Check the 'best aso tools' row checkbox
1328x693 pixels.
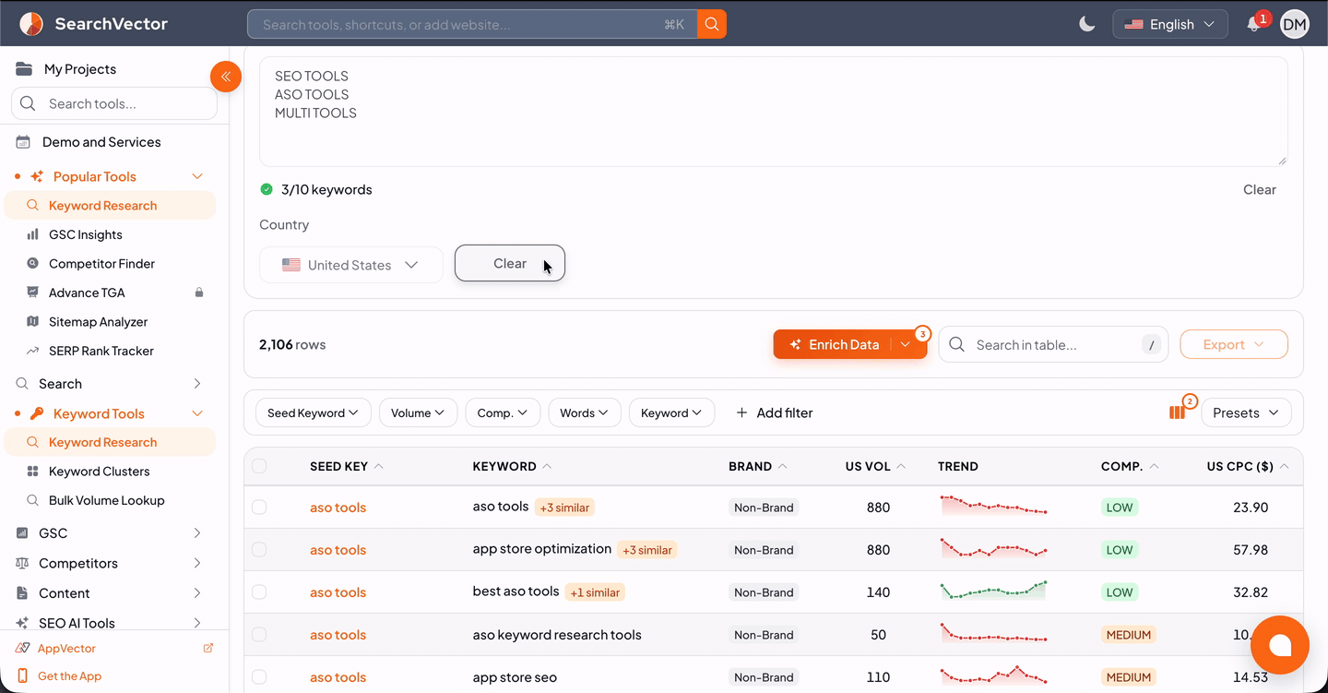[x=259, y=592]
